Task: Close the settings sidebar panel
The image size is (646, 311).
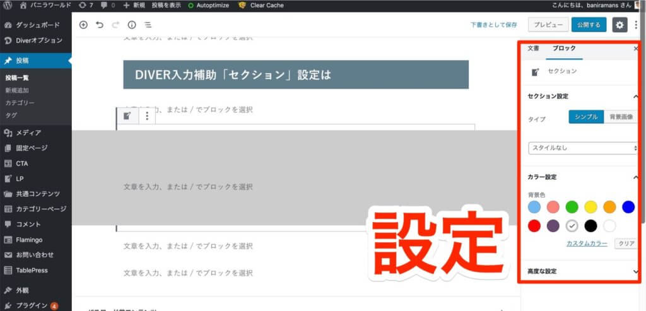Action: (636, 49)
